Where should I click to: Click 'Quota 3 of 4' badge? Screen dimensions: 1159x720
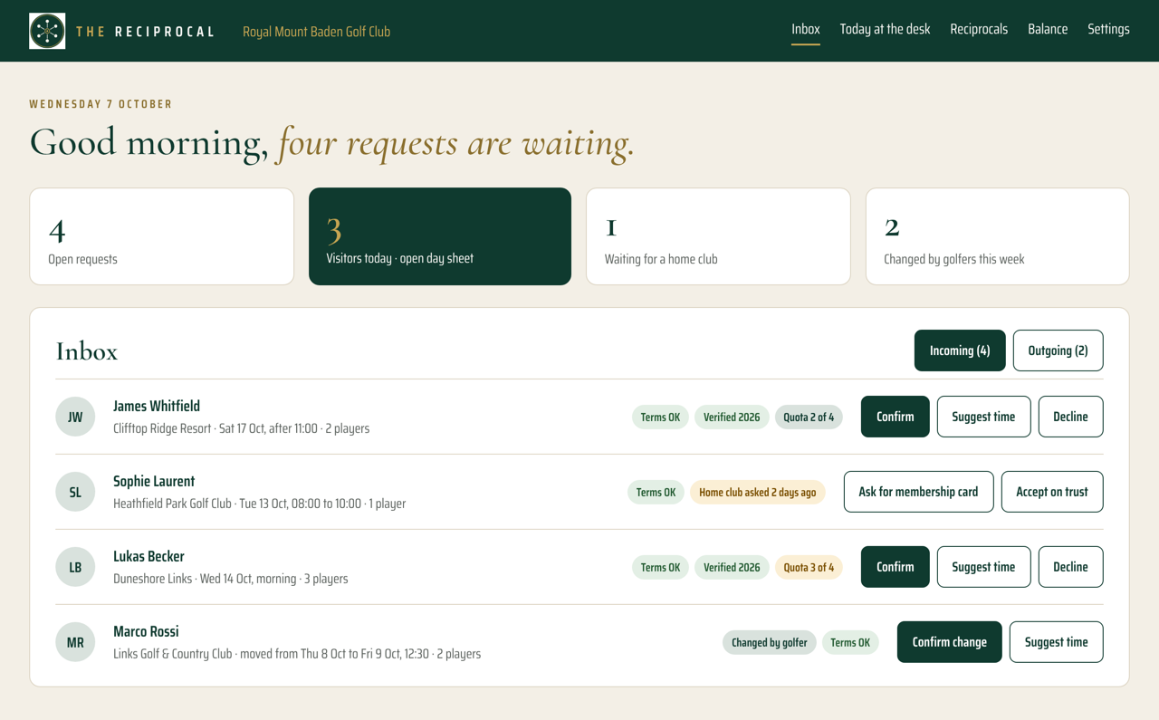pyautogui.click(x=809, y=567)
